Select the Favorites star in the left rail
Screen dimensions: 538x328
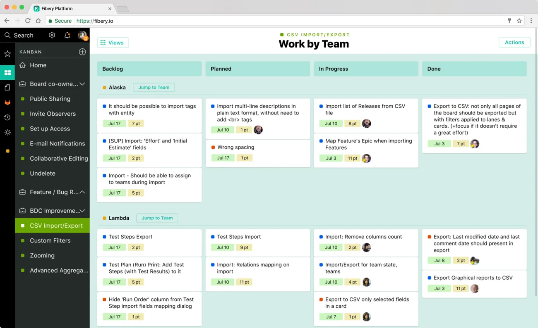pyautogui.click(x=7, y=53)
